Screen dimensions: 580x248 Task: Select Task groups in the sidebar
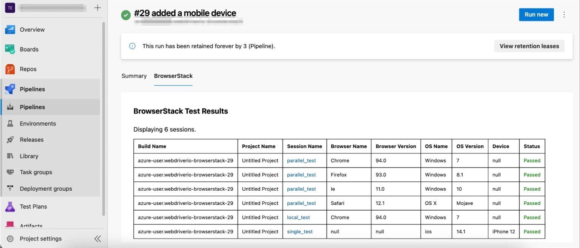tap(36, 172)
